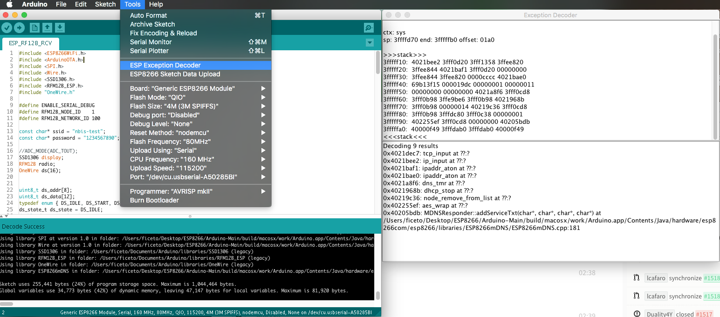Select the ESP_RF12B_RCV sketch tab
720x317 pixels.
pyautogui.click(x=30, y=43)
